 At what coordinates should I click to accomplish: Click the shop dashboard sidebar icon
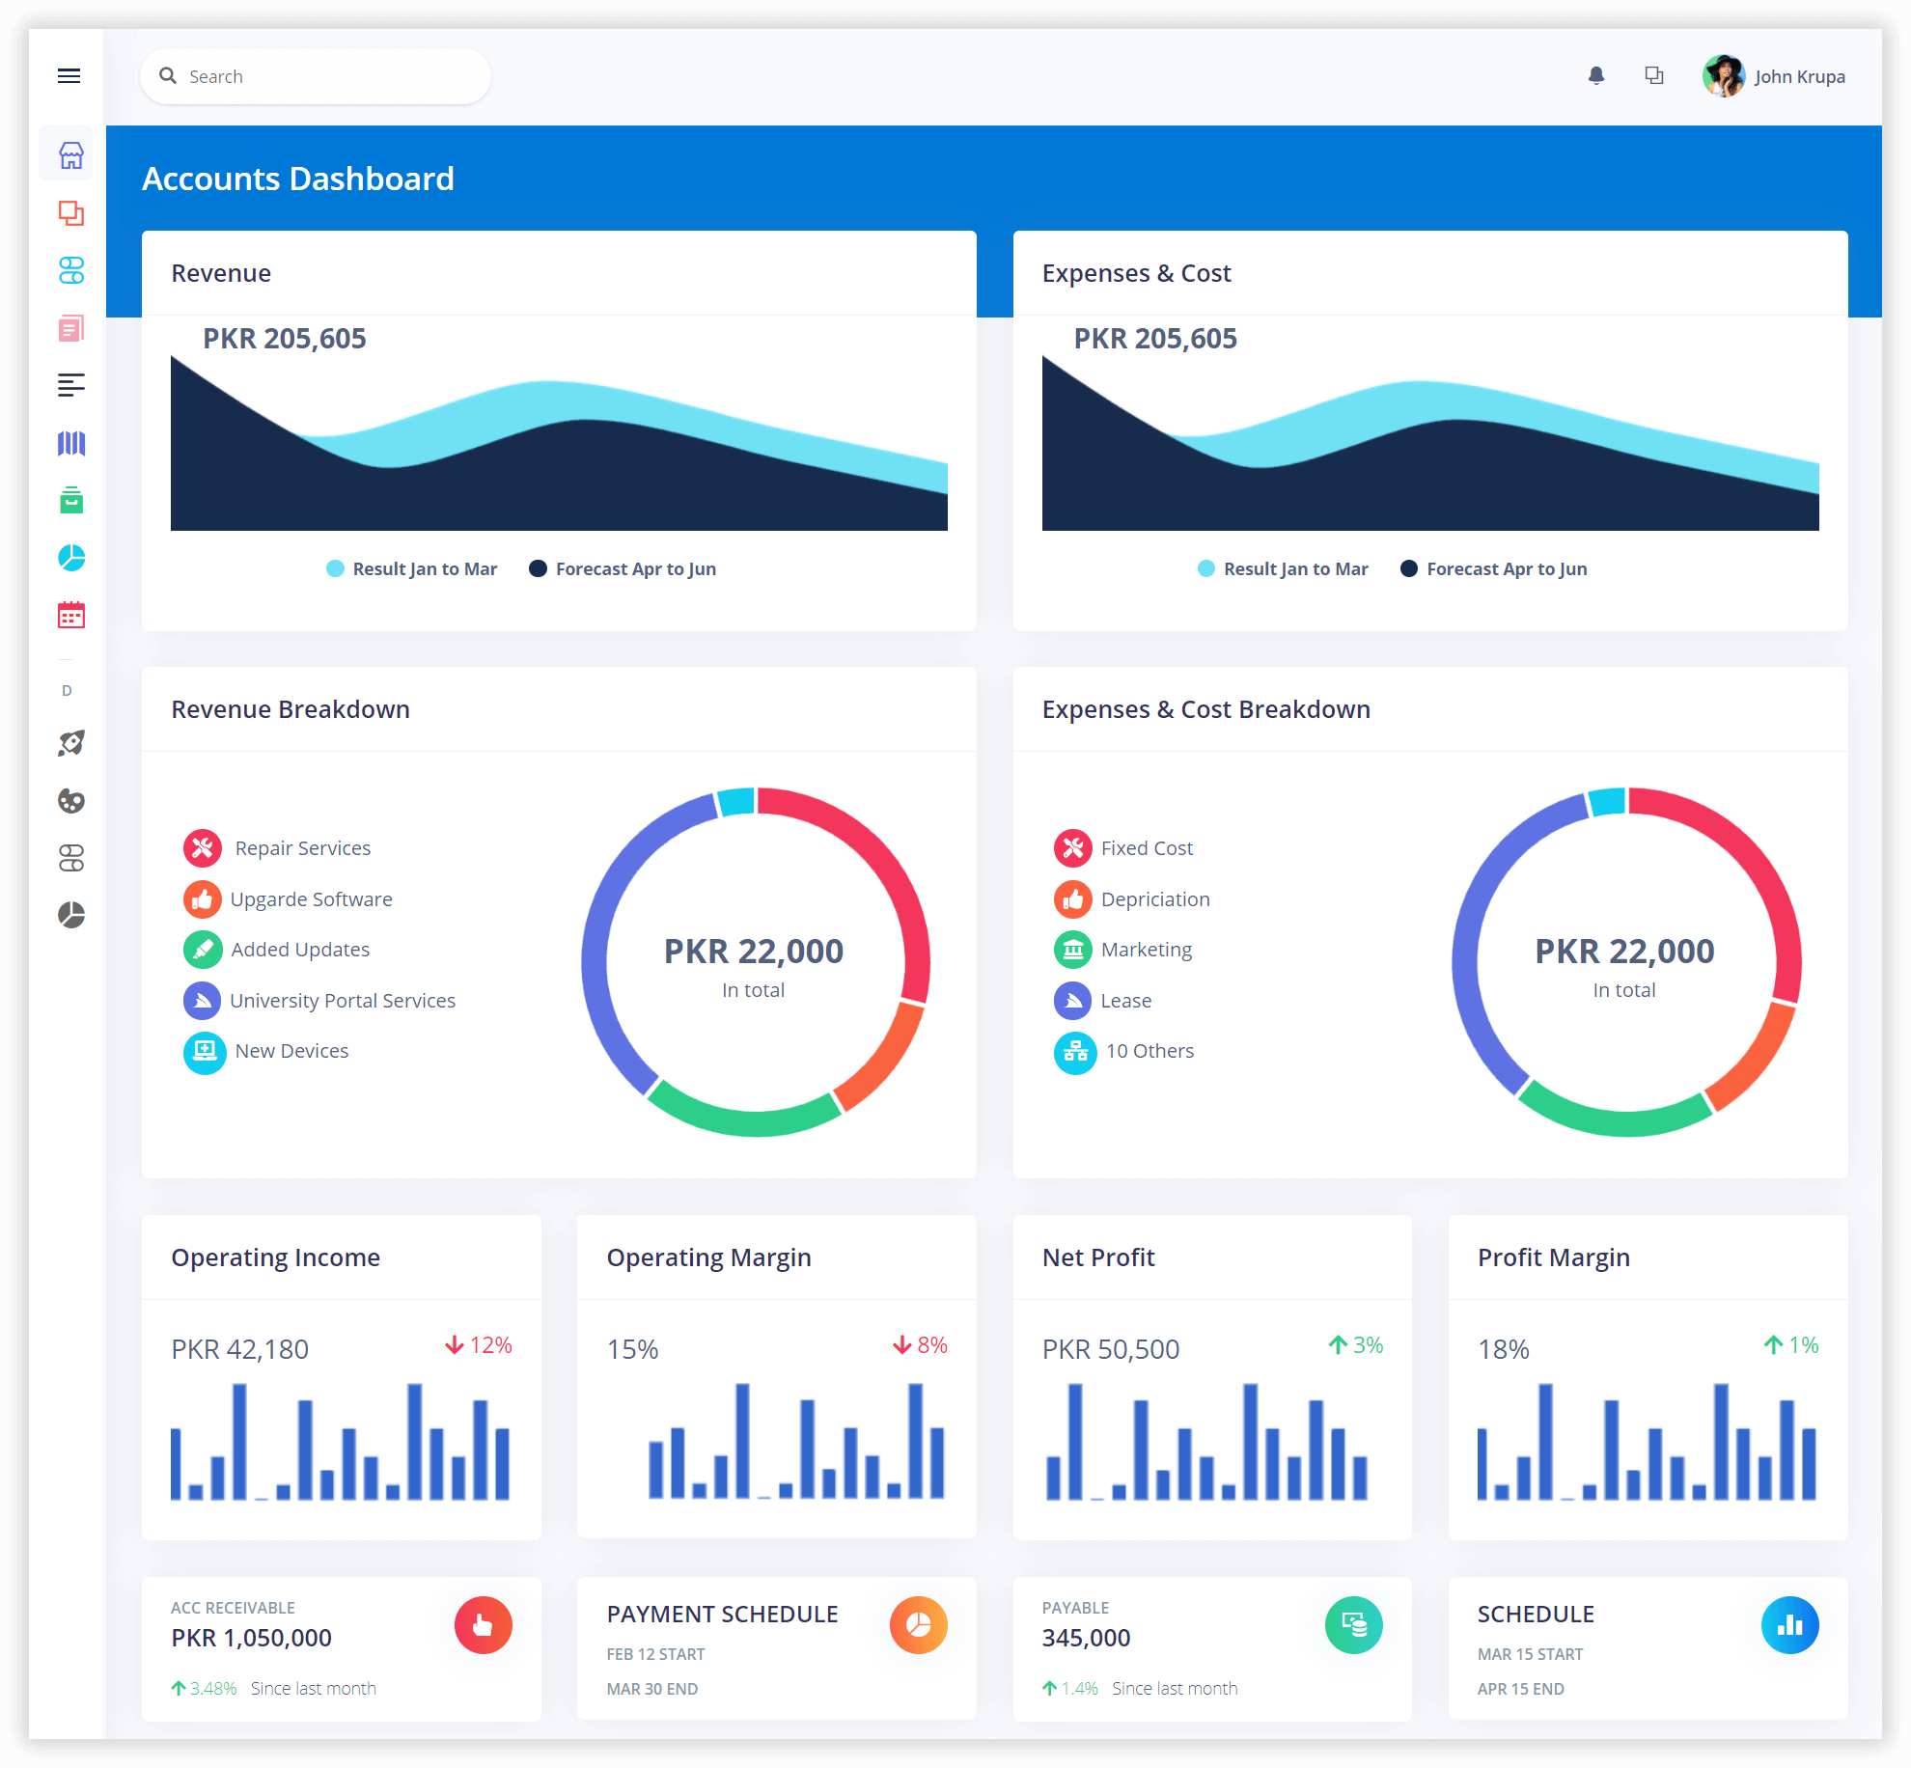coord(70,154)
